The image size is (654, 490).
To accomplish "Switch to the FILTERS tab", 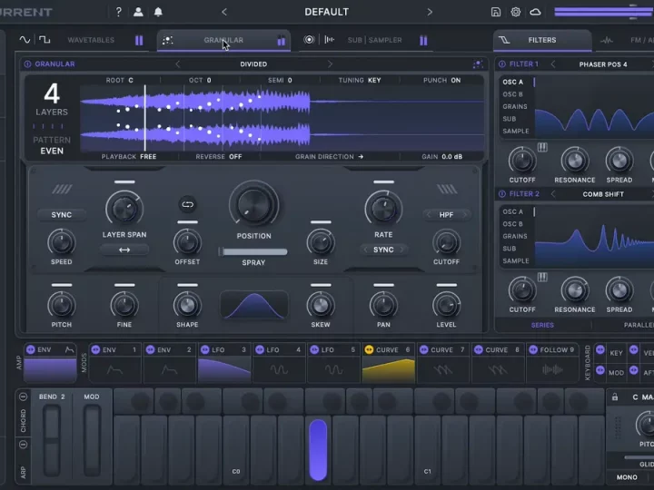I will point(541,40).
